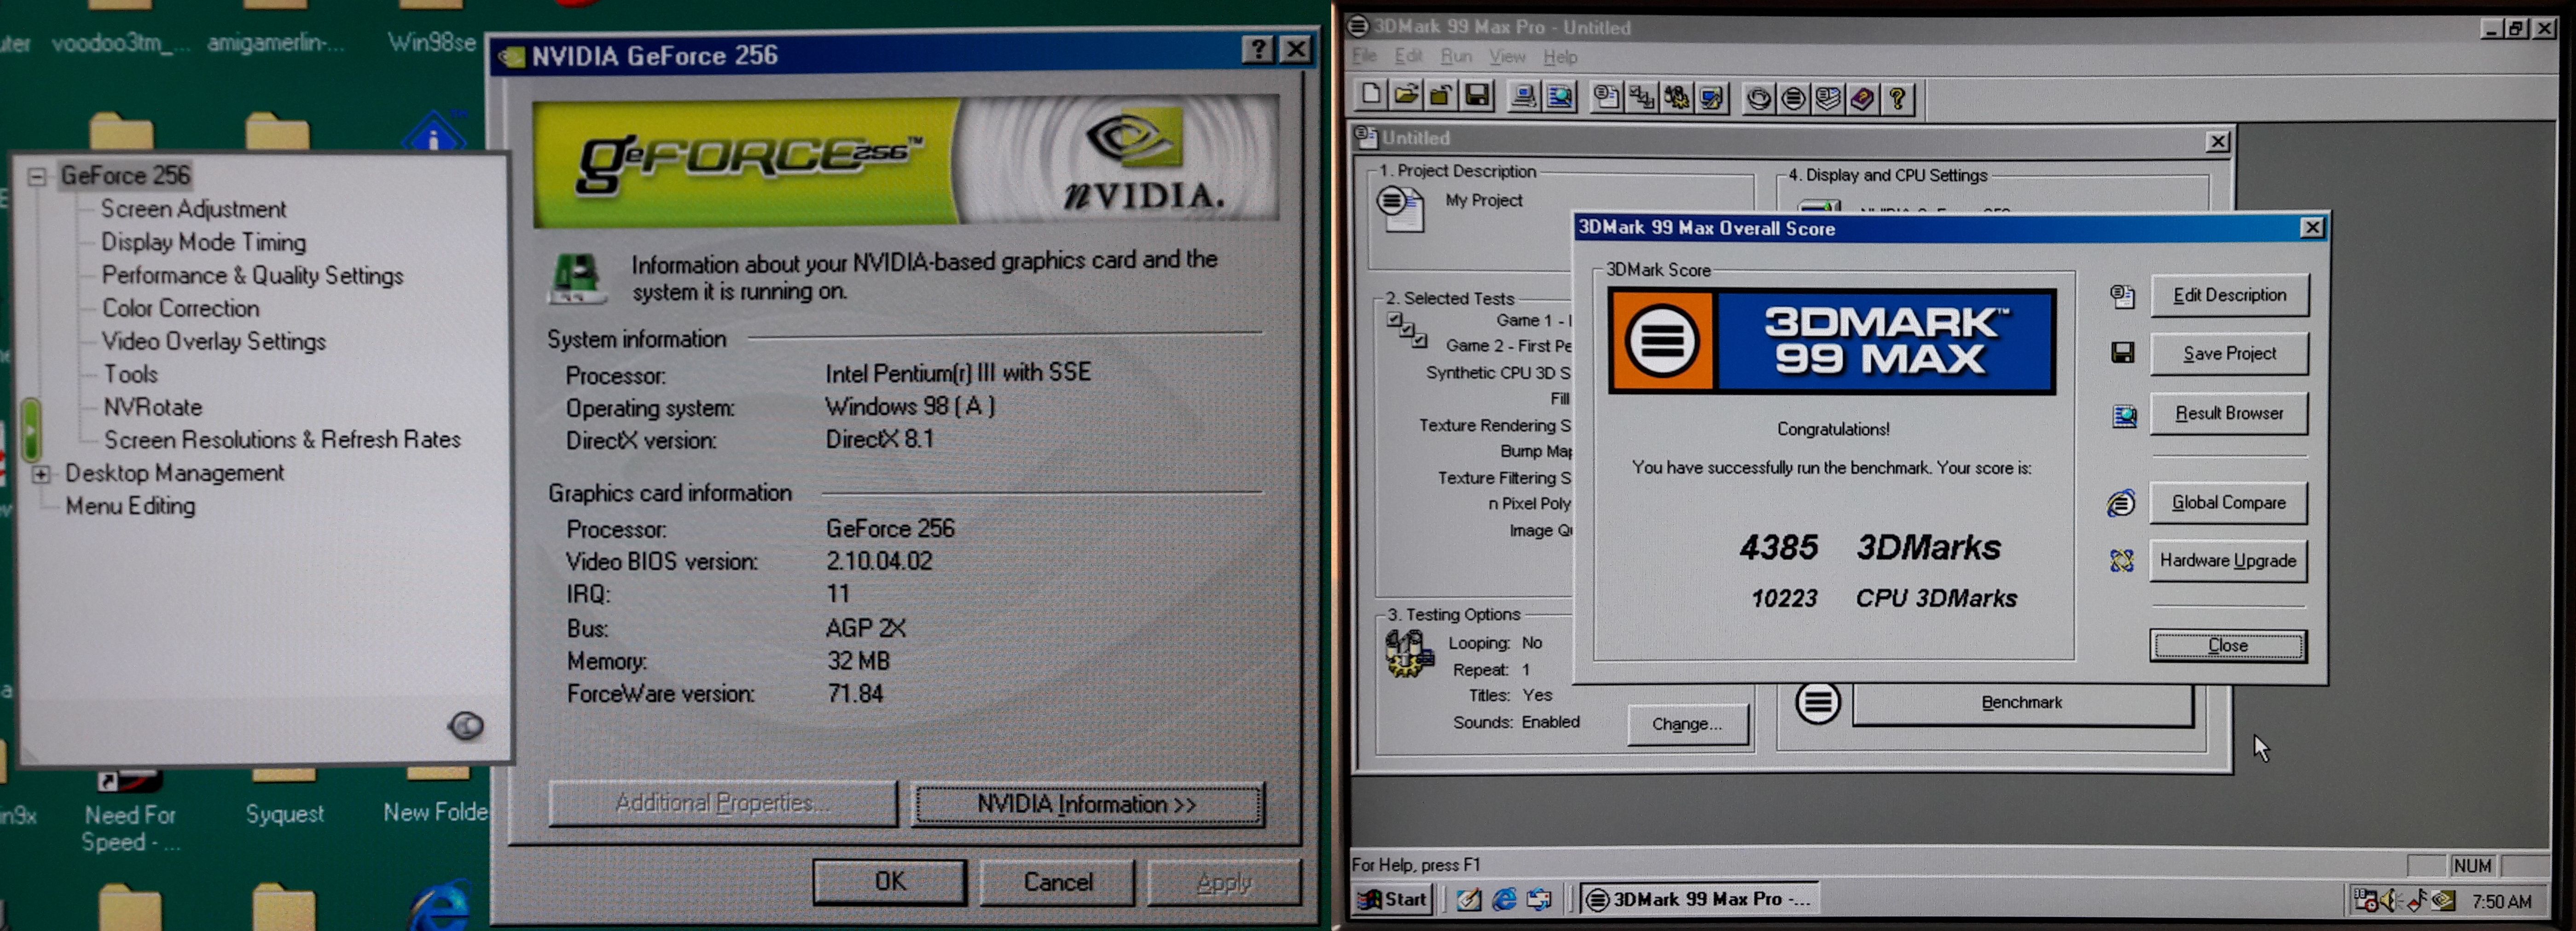Image resolution: width=2576 pixels, height=931 pixels.
Task: Click the Windows Start button
Action: tap(1392, 899)
